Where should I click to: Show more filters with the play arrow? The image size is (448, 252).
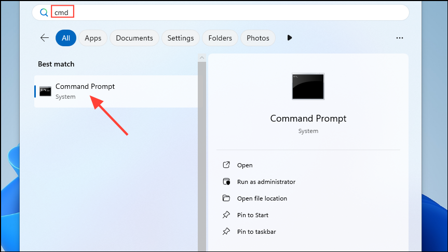290,38
